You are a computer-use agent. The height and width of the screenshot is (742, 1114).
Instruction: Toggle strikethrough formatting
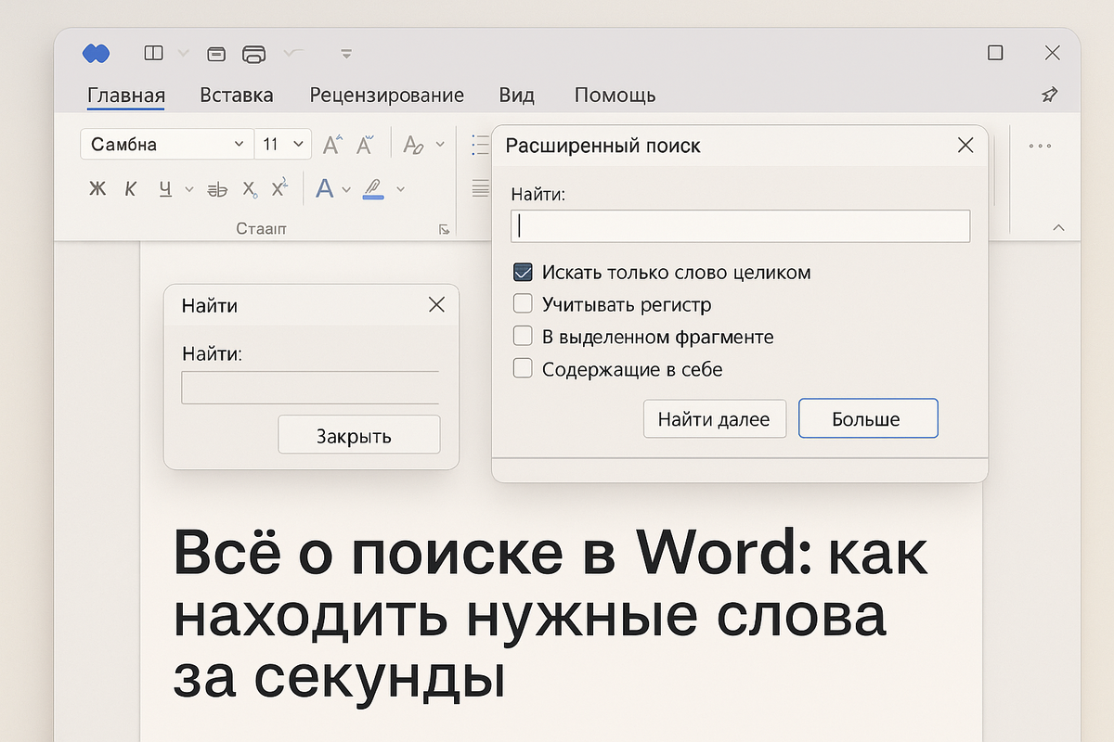(217, 189)
